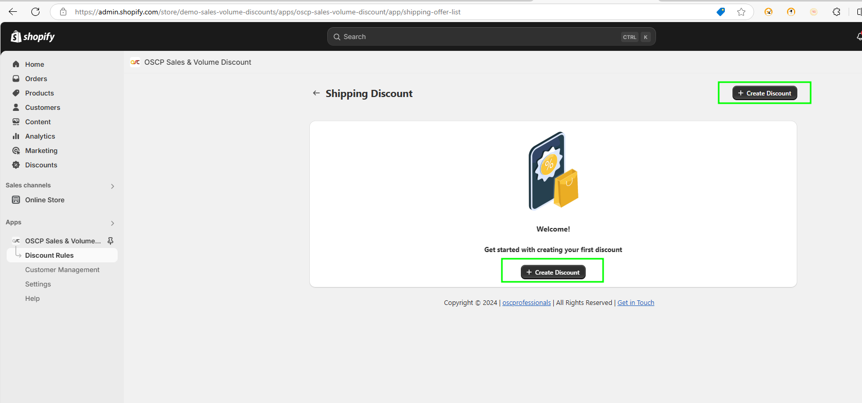Open Customer Management submenu item
862x403 pixels.
(62, 270)
